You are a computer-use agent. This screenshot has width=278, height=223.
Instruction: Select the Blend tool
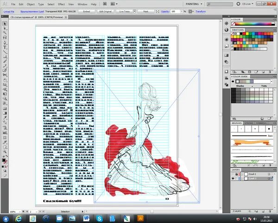[x=5, y=122]
